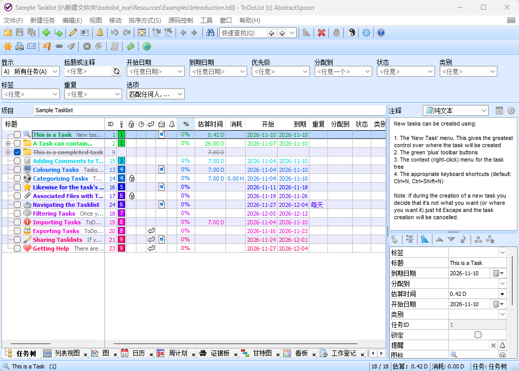This screenshot has width=519, height=371.
Task: Open preferences via blue gear icon
Action: 366,33
